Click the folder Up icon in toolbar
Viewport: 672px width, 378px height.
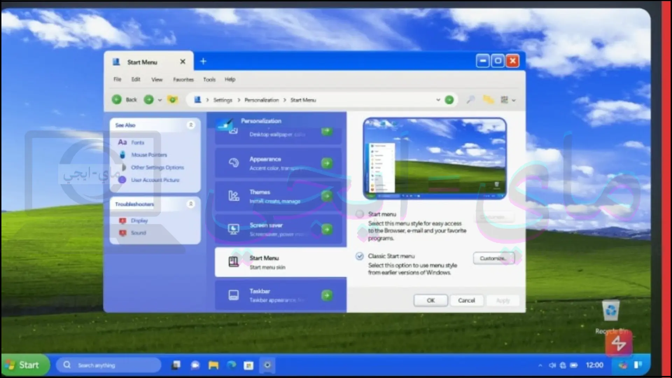(x=172, y=100)
